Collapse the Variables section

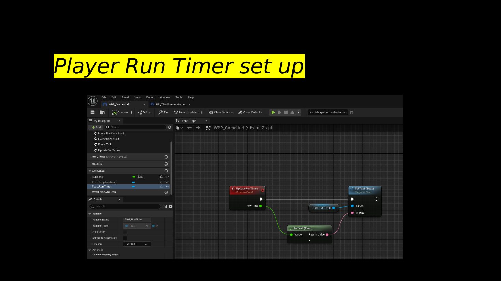click(x=90, y=171)
